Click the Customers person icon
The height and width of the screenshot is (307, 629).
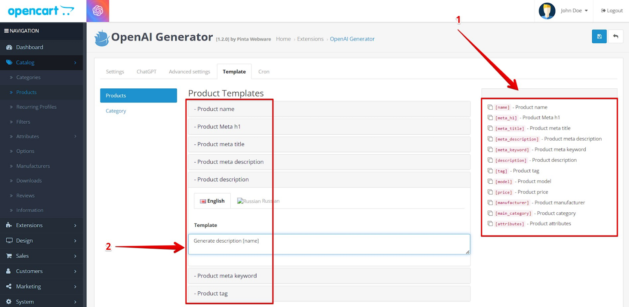pyautogui.click(x=9, y=271)
